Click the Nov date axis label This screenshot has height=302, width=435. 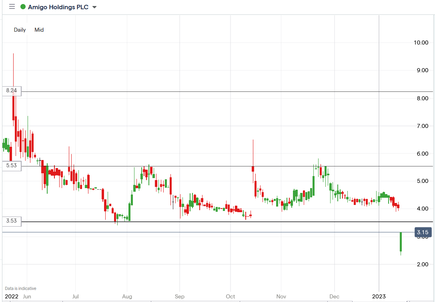[281, 296]
